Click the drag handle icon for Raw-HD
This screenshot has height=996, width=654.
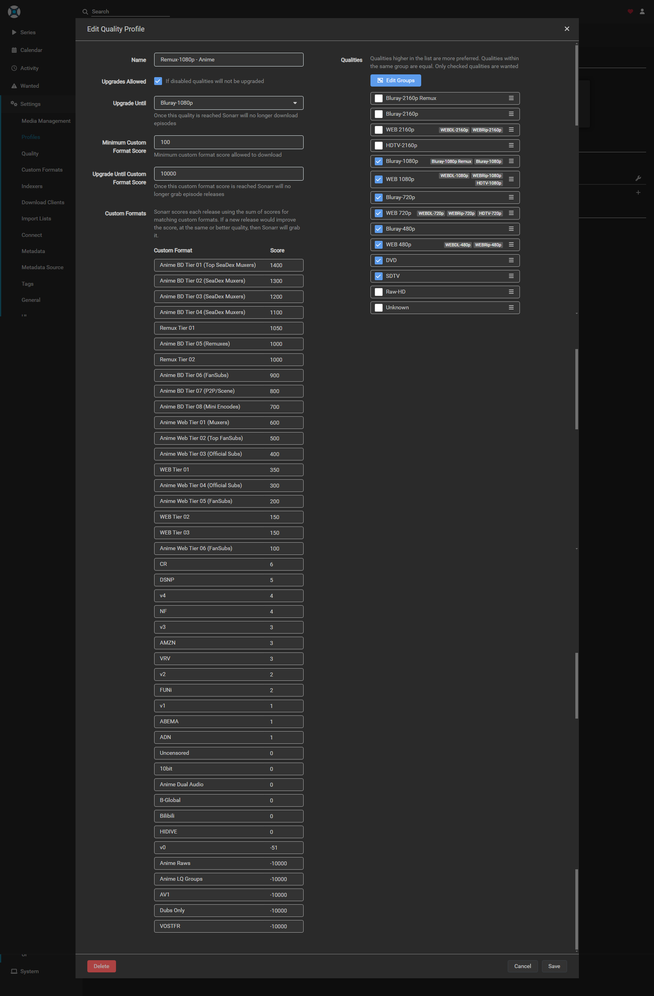pyautogui.click(x=510, y=292)
